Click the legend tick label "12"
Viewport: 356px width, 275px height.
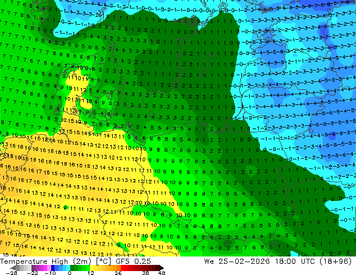pos(91,273)
